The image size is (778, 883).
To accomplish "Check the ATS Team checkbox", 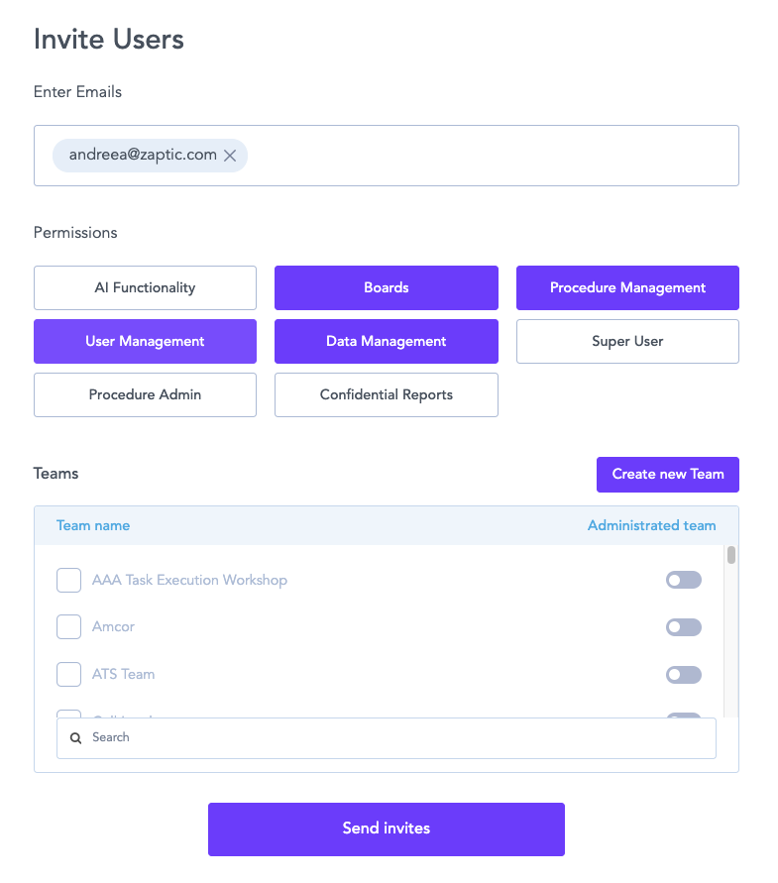I will point(68,675).
